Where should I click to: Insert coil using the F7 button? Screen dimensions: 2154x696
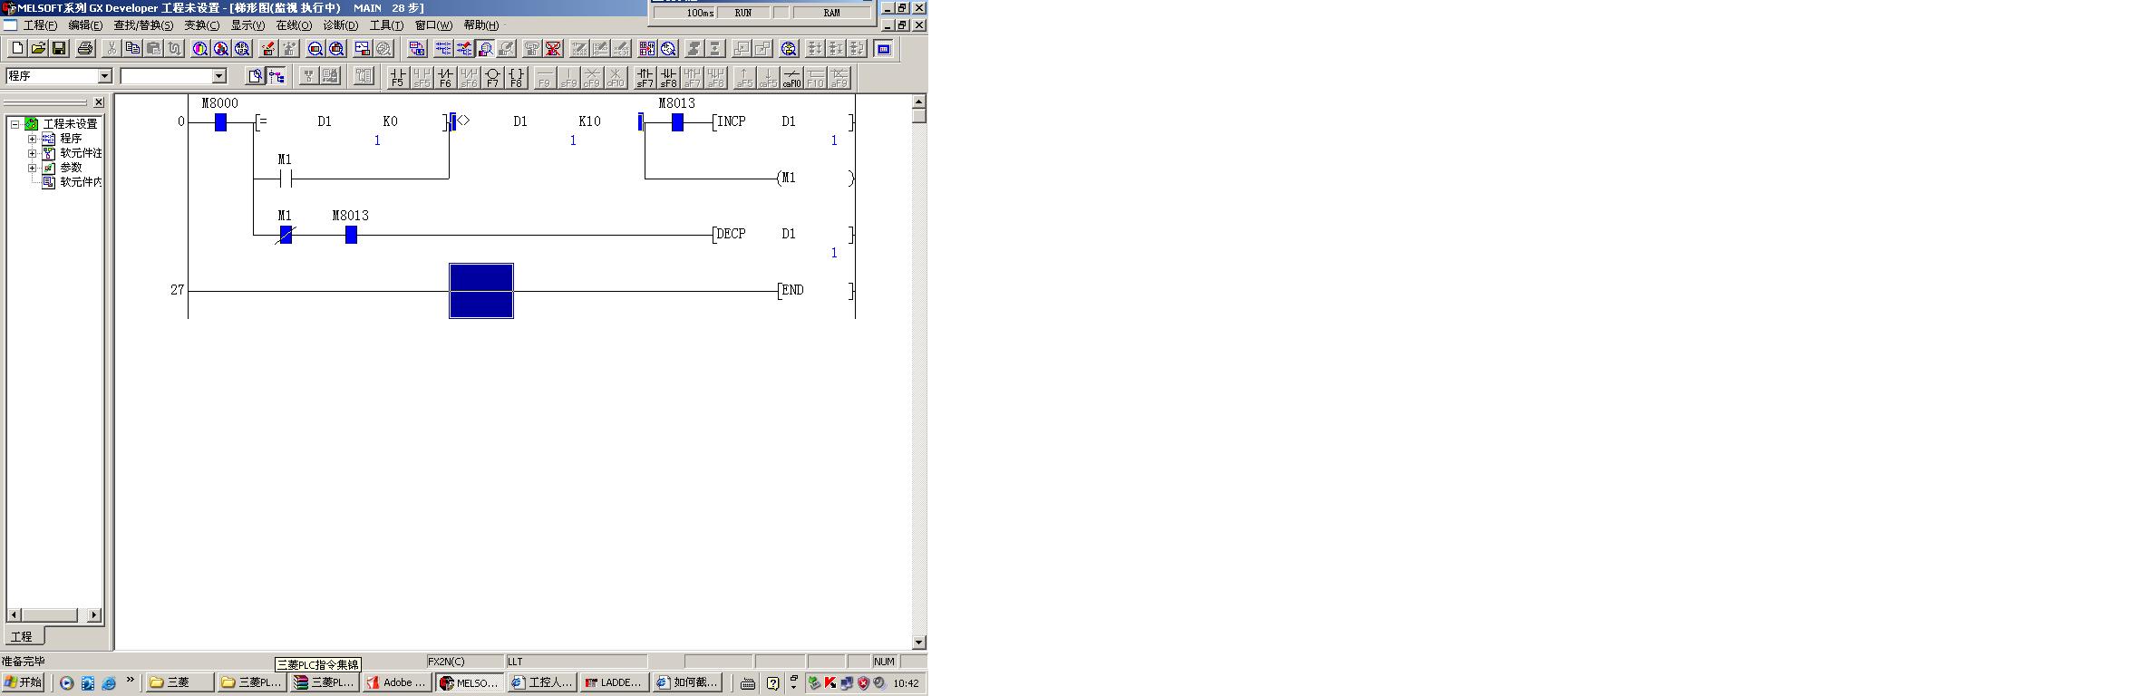pos(492,77)
